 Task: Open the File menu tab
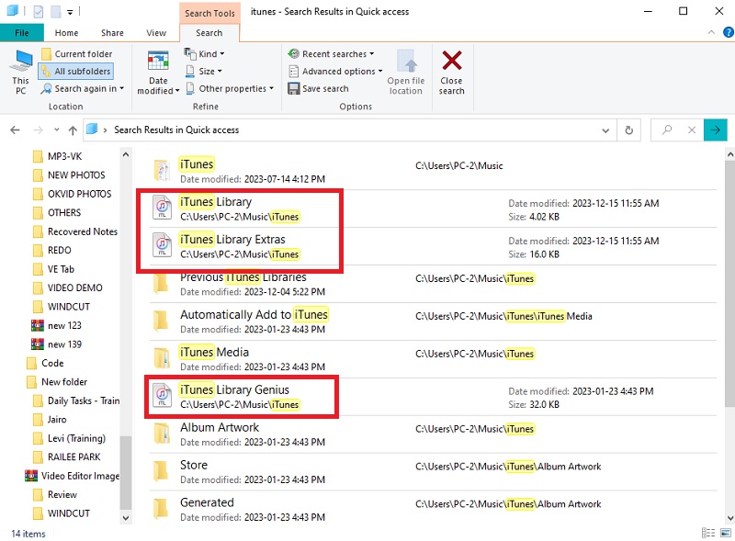21,33
